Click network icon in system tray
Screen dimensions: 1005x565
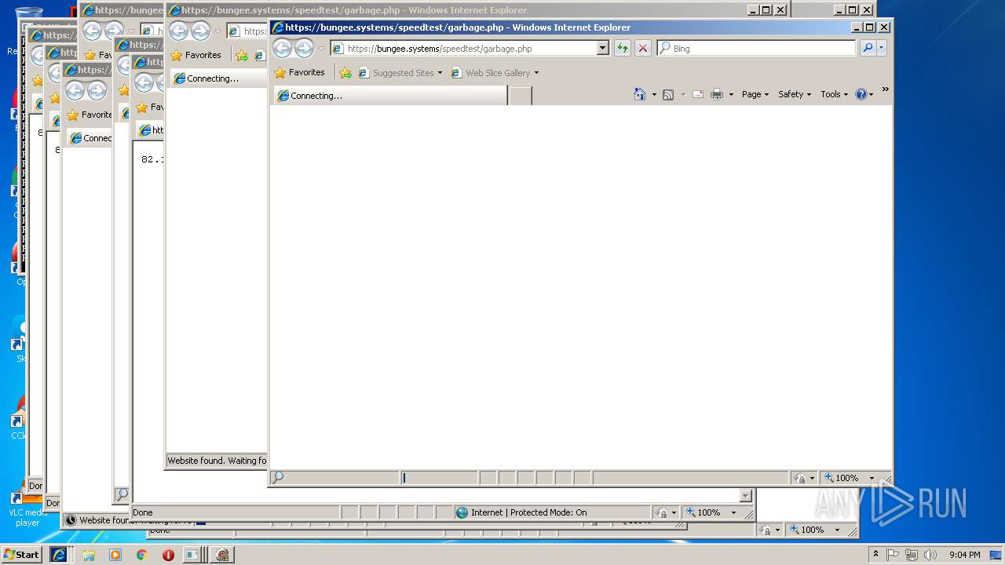click(912, 555)
